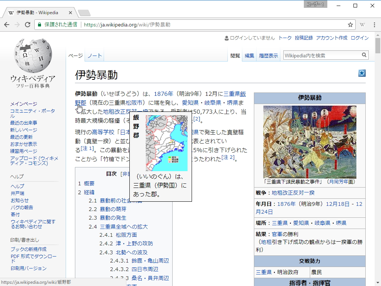
Task: Click ログイン at the top right
Action: click(x=360, y=38)
